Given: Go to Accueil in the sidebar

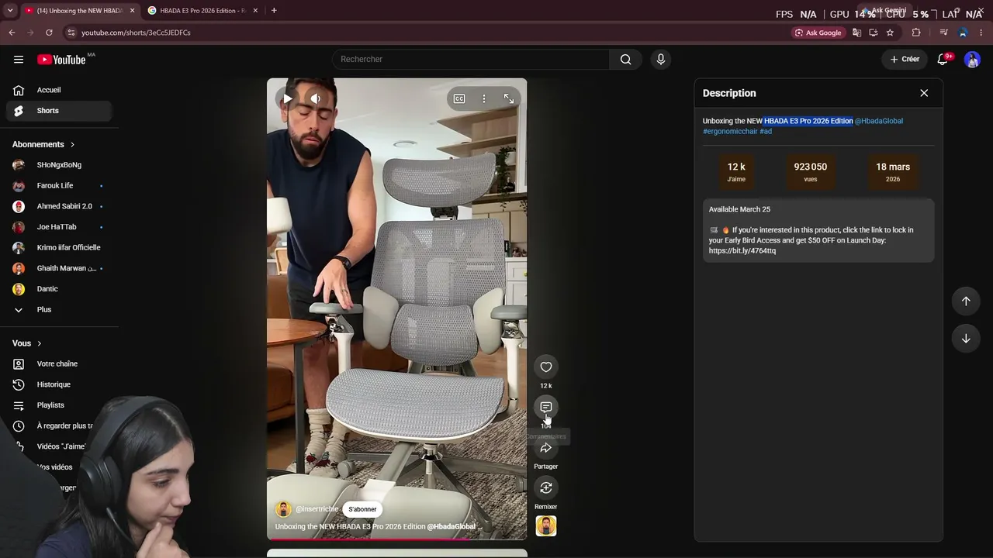Looking at the screenshot, I should pos(59,90).
